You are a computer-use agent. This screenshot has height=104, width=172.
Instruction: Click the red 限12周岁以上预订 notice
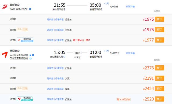(x=82, y=40)
